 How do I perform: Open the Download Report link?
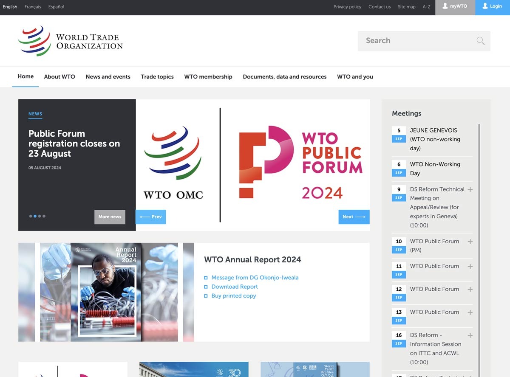[x=235, y=287]
